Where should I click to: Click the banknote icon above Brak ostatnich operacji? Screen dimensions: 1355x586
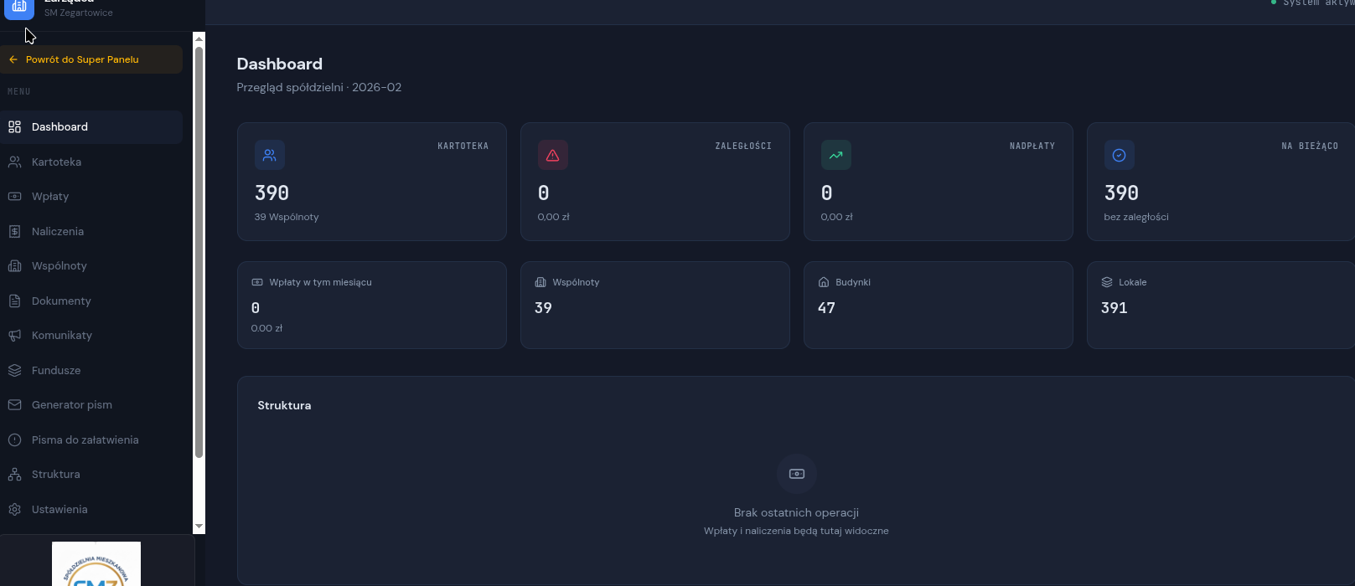click(797, 474)
